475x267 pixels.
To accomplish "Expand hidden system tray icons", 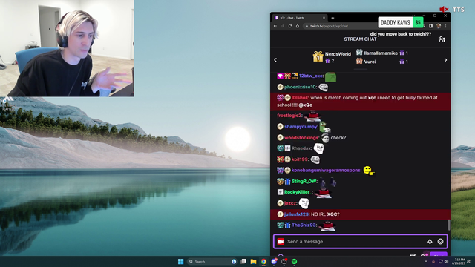I will point(425,261).
